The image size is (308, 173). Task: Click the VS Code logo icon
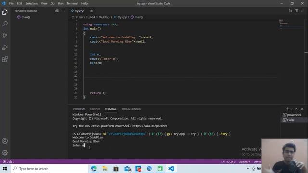tap(4, 3)
